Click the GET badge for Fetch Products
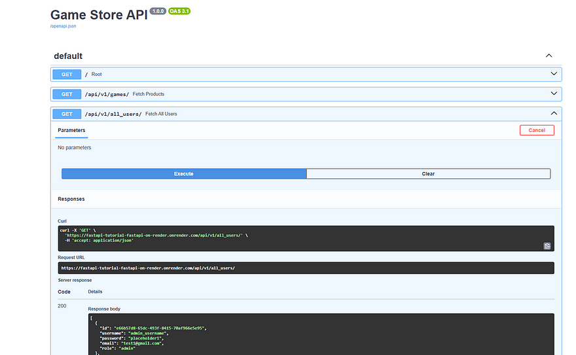Screen dimensions: 576x355 click(67, 94)
